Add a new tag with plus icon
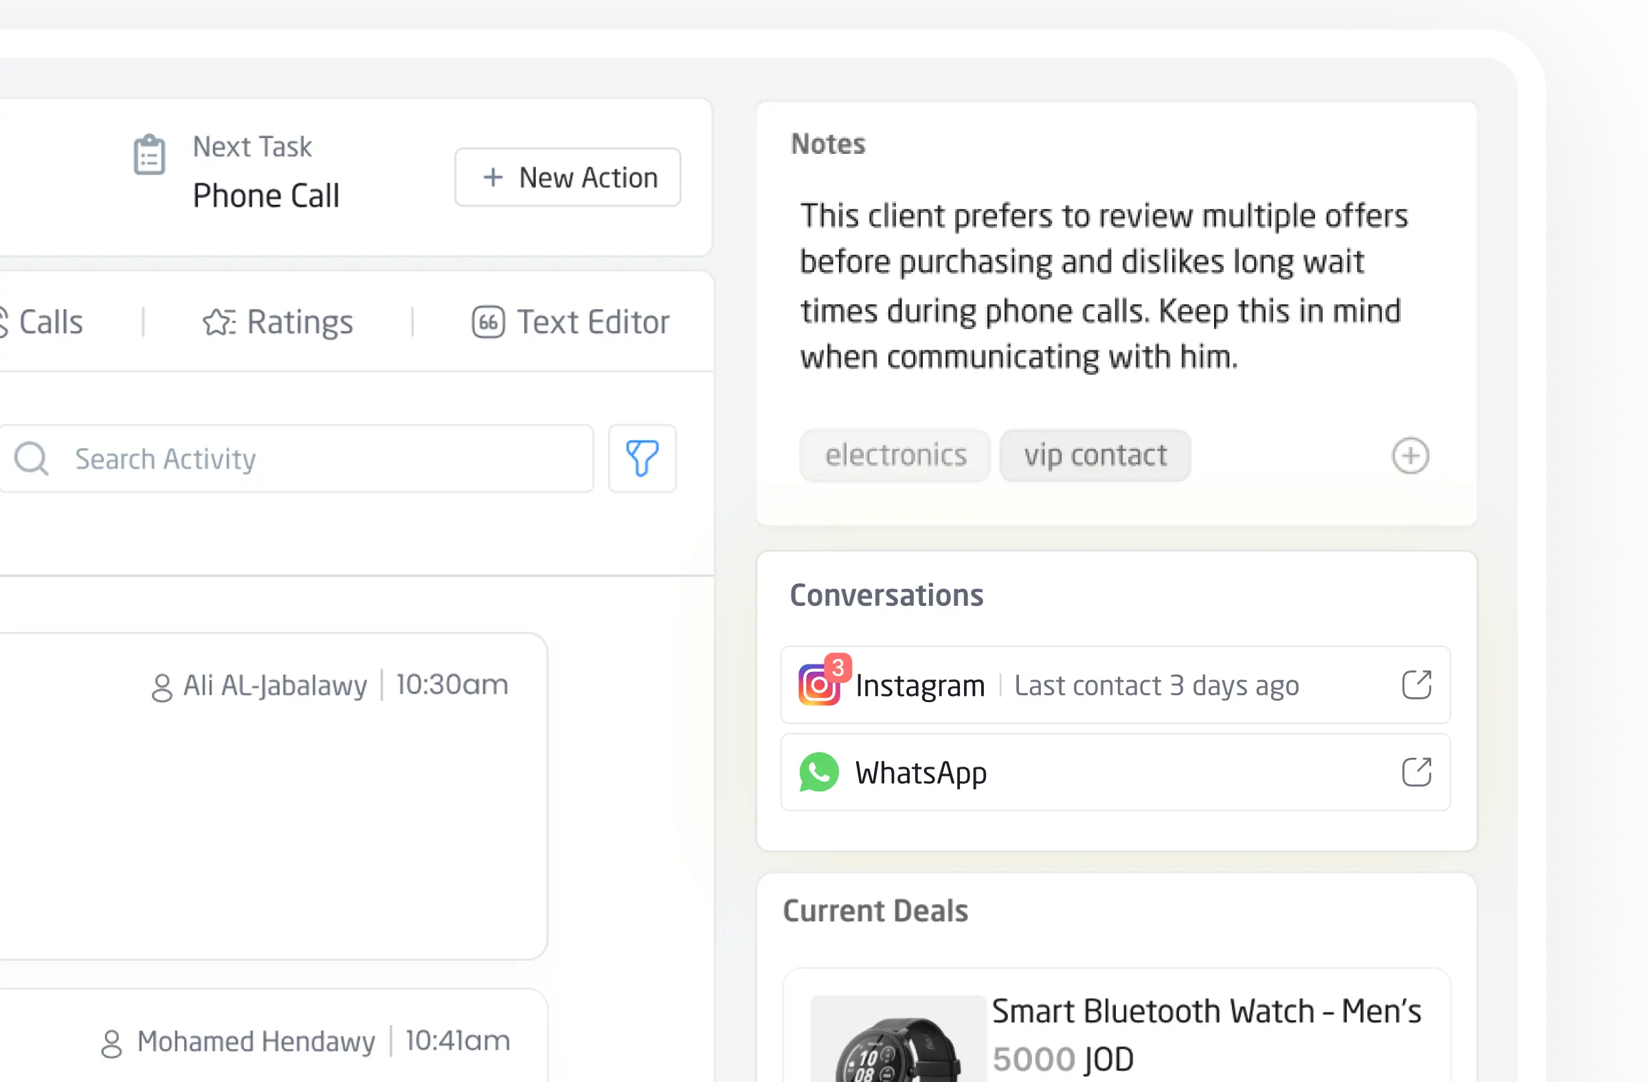Image resolution: width=1649 pixels, height=1082 pixels. pyautogui.click(x=1410, y=455)
